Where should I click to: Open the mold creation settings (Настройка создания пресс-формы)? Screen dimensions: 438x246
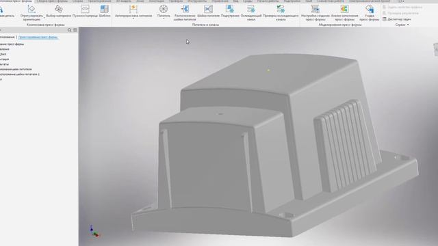[315, 12]
